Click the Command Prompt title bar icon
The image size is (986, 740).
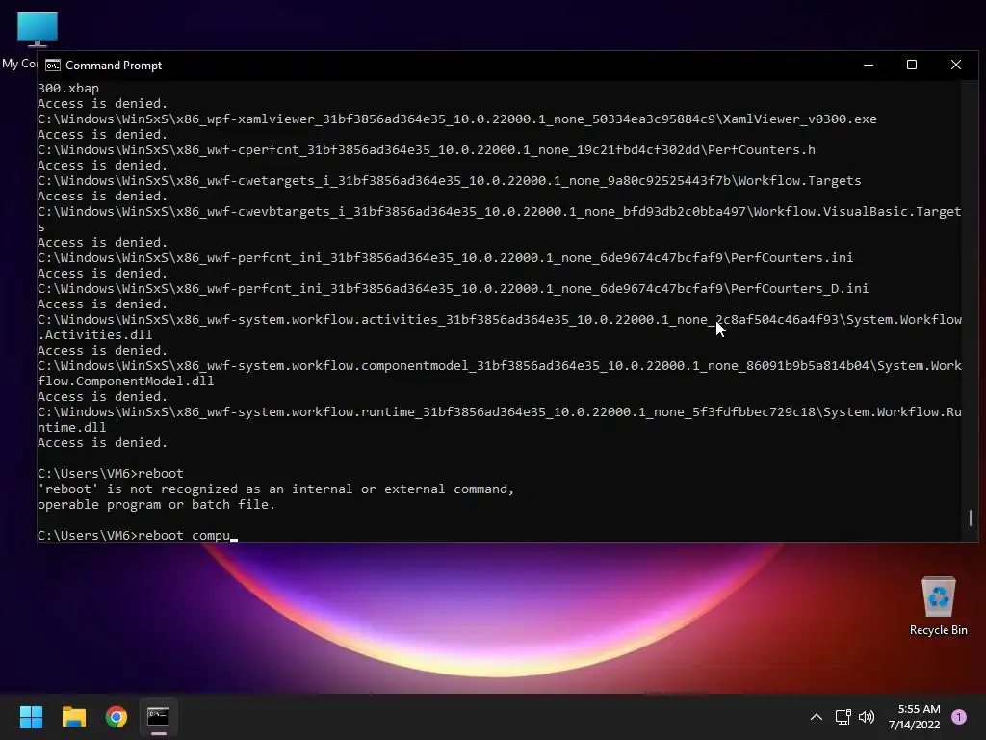pyautogui.click(x=53, y=66)
